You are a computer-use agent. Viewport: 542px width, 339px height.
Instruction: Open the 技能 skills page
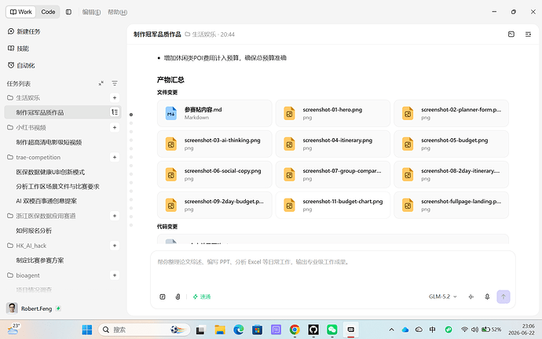(x=19, y=49)
